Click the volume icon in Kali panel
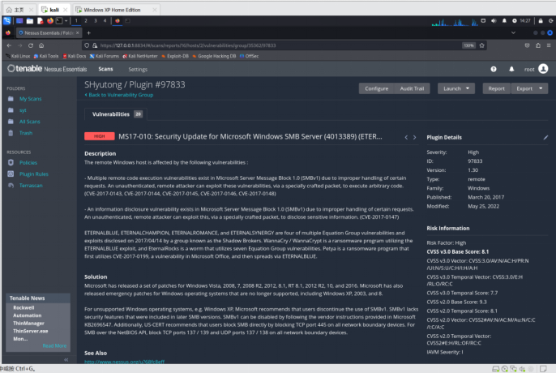Image resolution: width=556 pixels, height=373 pixels. coord(494,21)
